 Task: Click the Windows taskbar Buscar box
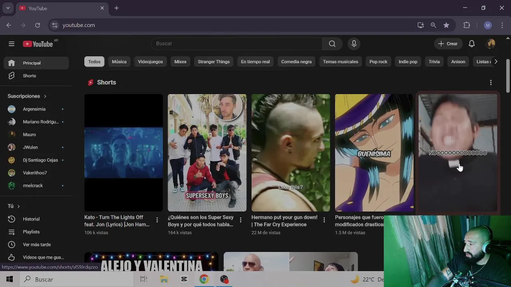tap(77, 279)
